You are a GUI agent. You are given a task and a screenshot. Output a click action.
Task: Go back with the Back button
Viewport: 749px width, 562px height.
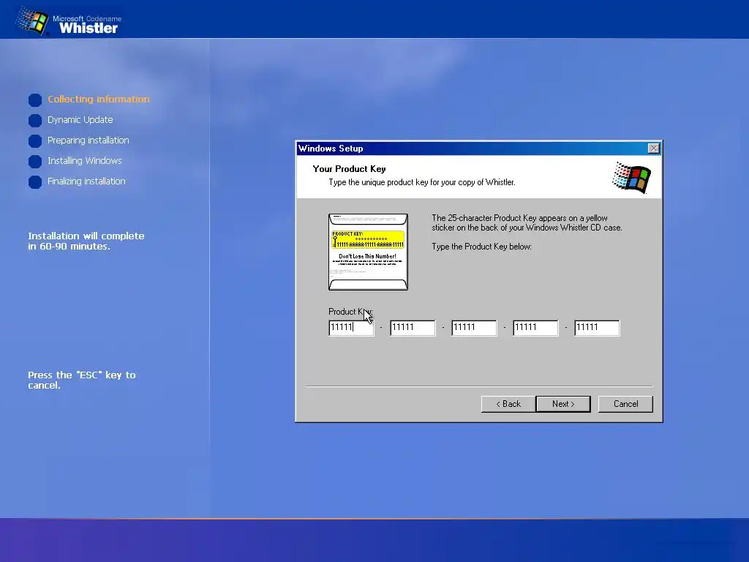coord(508,404)
